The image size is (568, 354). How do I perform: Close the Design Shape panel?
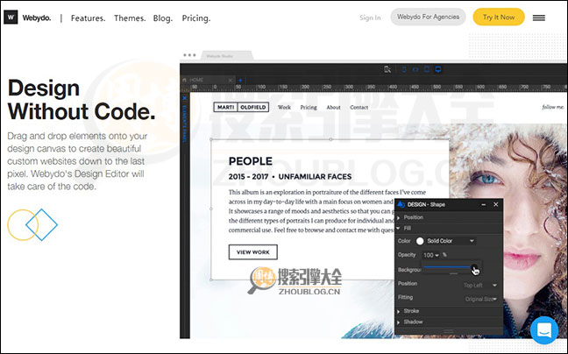pos(496,204)
